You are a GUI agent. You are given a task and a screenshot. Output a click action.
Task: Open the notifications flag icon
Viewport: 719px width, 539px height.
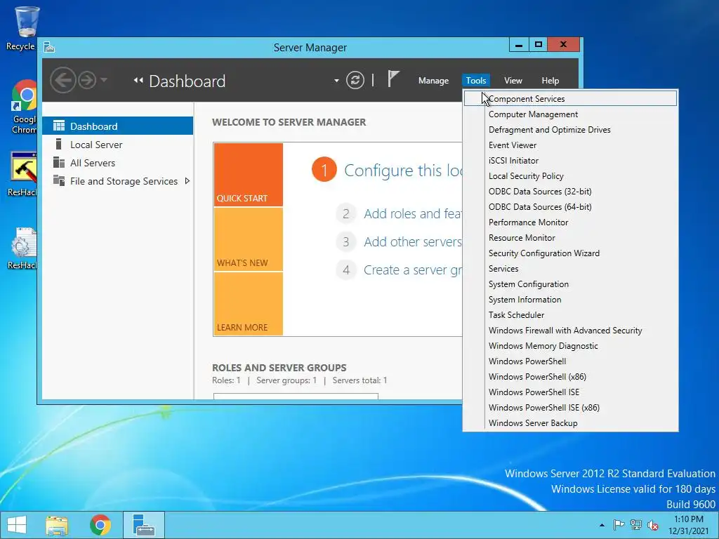pos(393,79)
